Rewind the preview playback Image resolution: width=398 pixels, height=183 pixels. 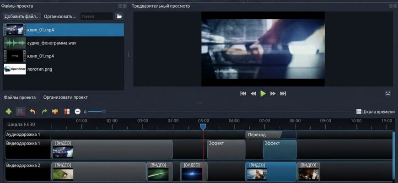coord(253,94)
